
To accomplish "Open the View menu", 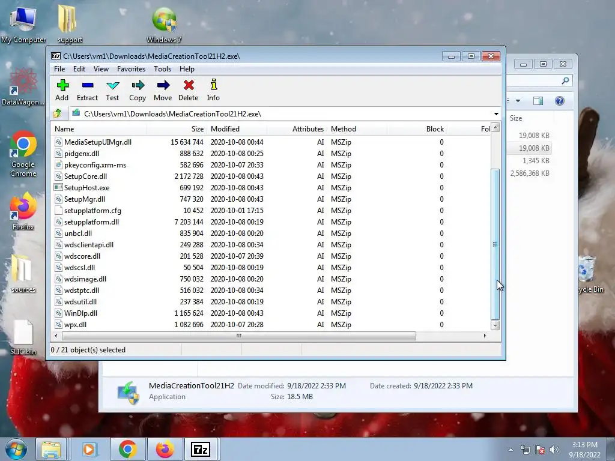I will click(101, 68).
